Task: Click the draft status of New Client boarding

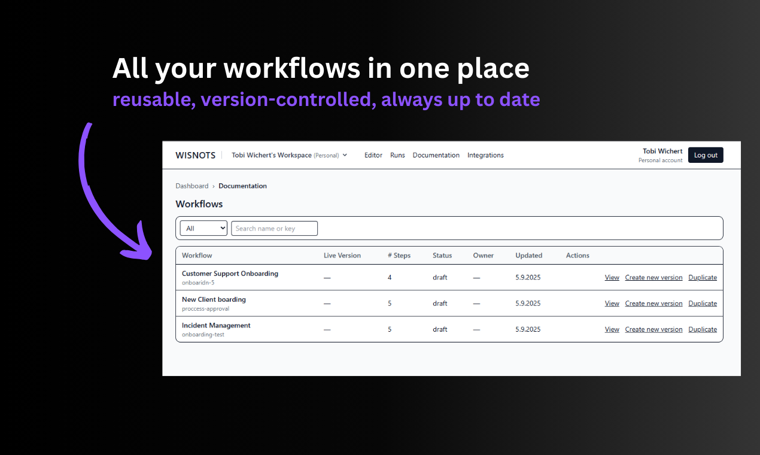Action: 440,304
